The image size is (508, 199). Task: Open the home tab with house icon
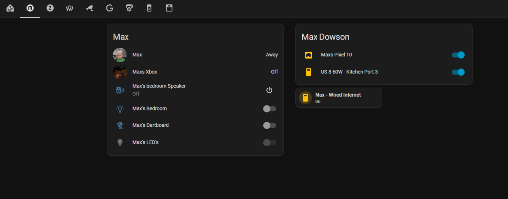(x=10, y=8)
